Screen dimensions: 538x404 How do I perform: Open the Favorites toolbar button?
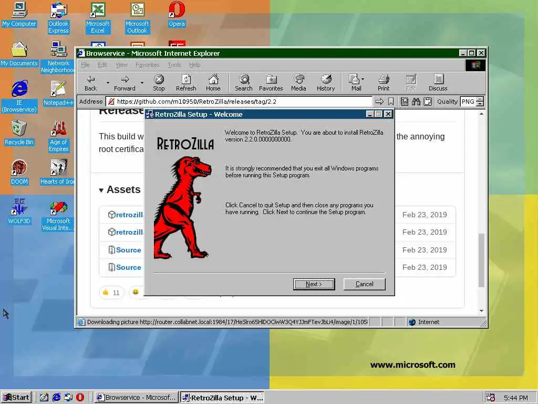pyautogui.click(x=271, y=83)
